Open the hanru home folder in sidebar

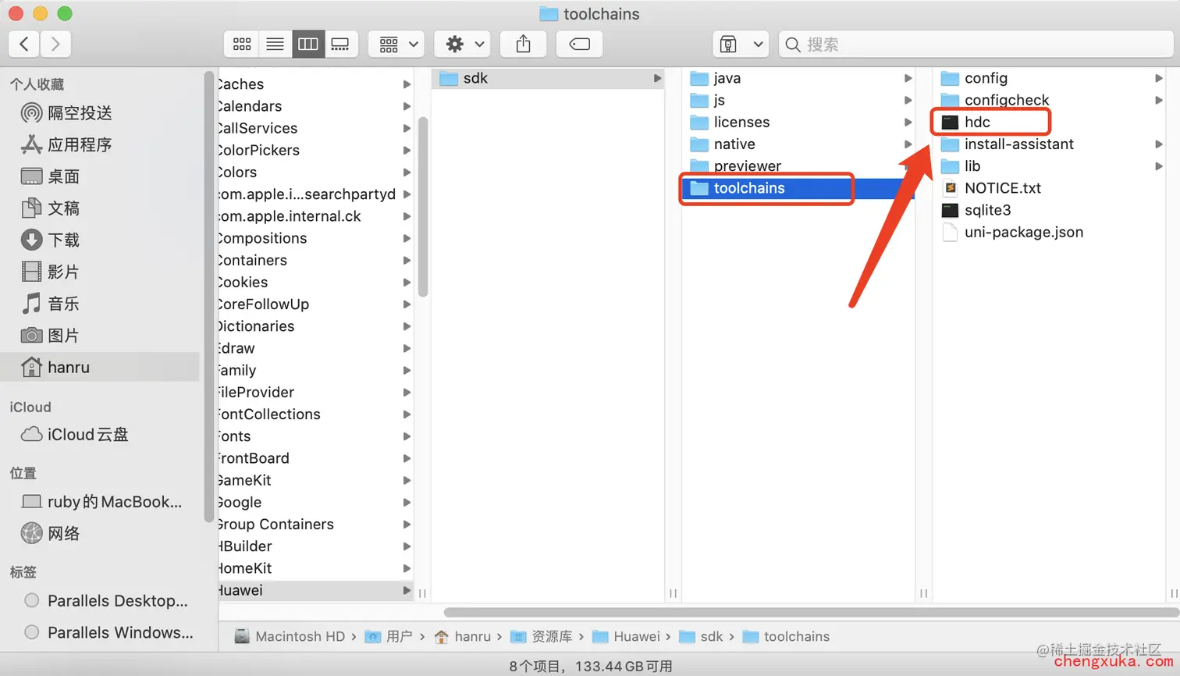(100, 367)
